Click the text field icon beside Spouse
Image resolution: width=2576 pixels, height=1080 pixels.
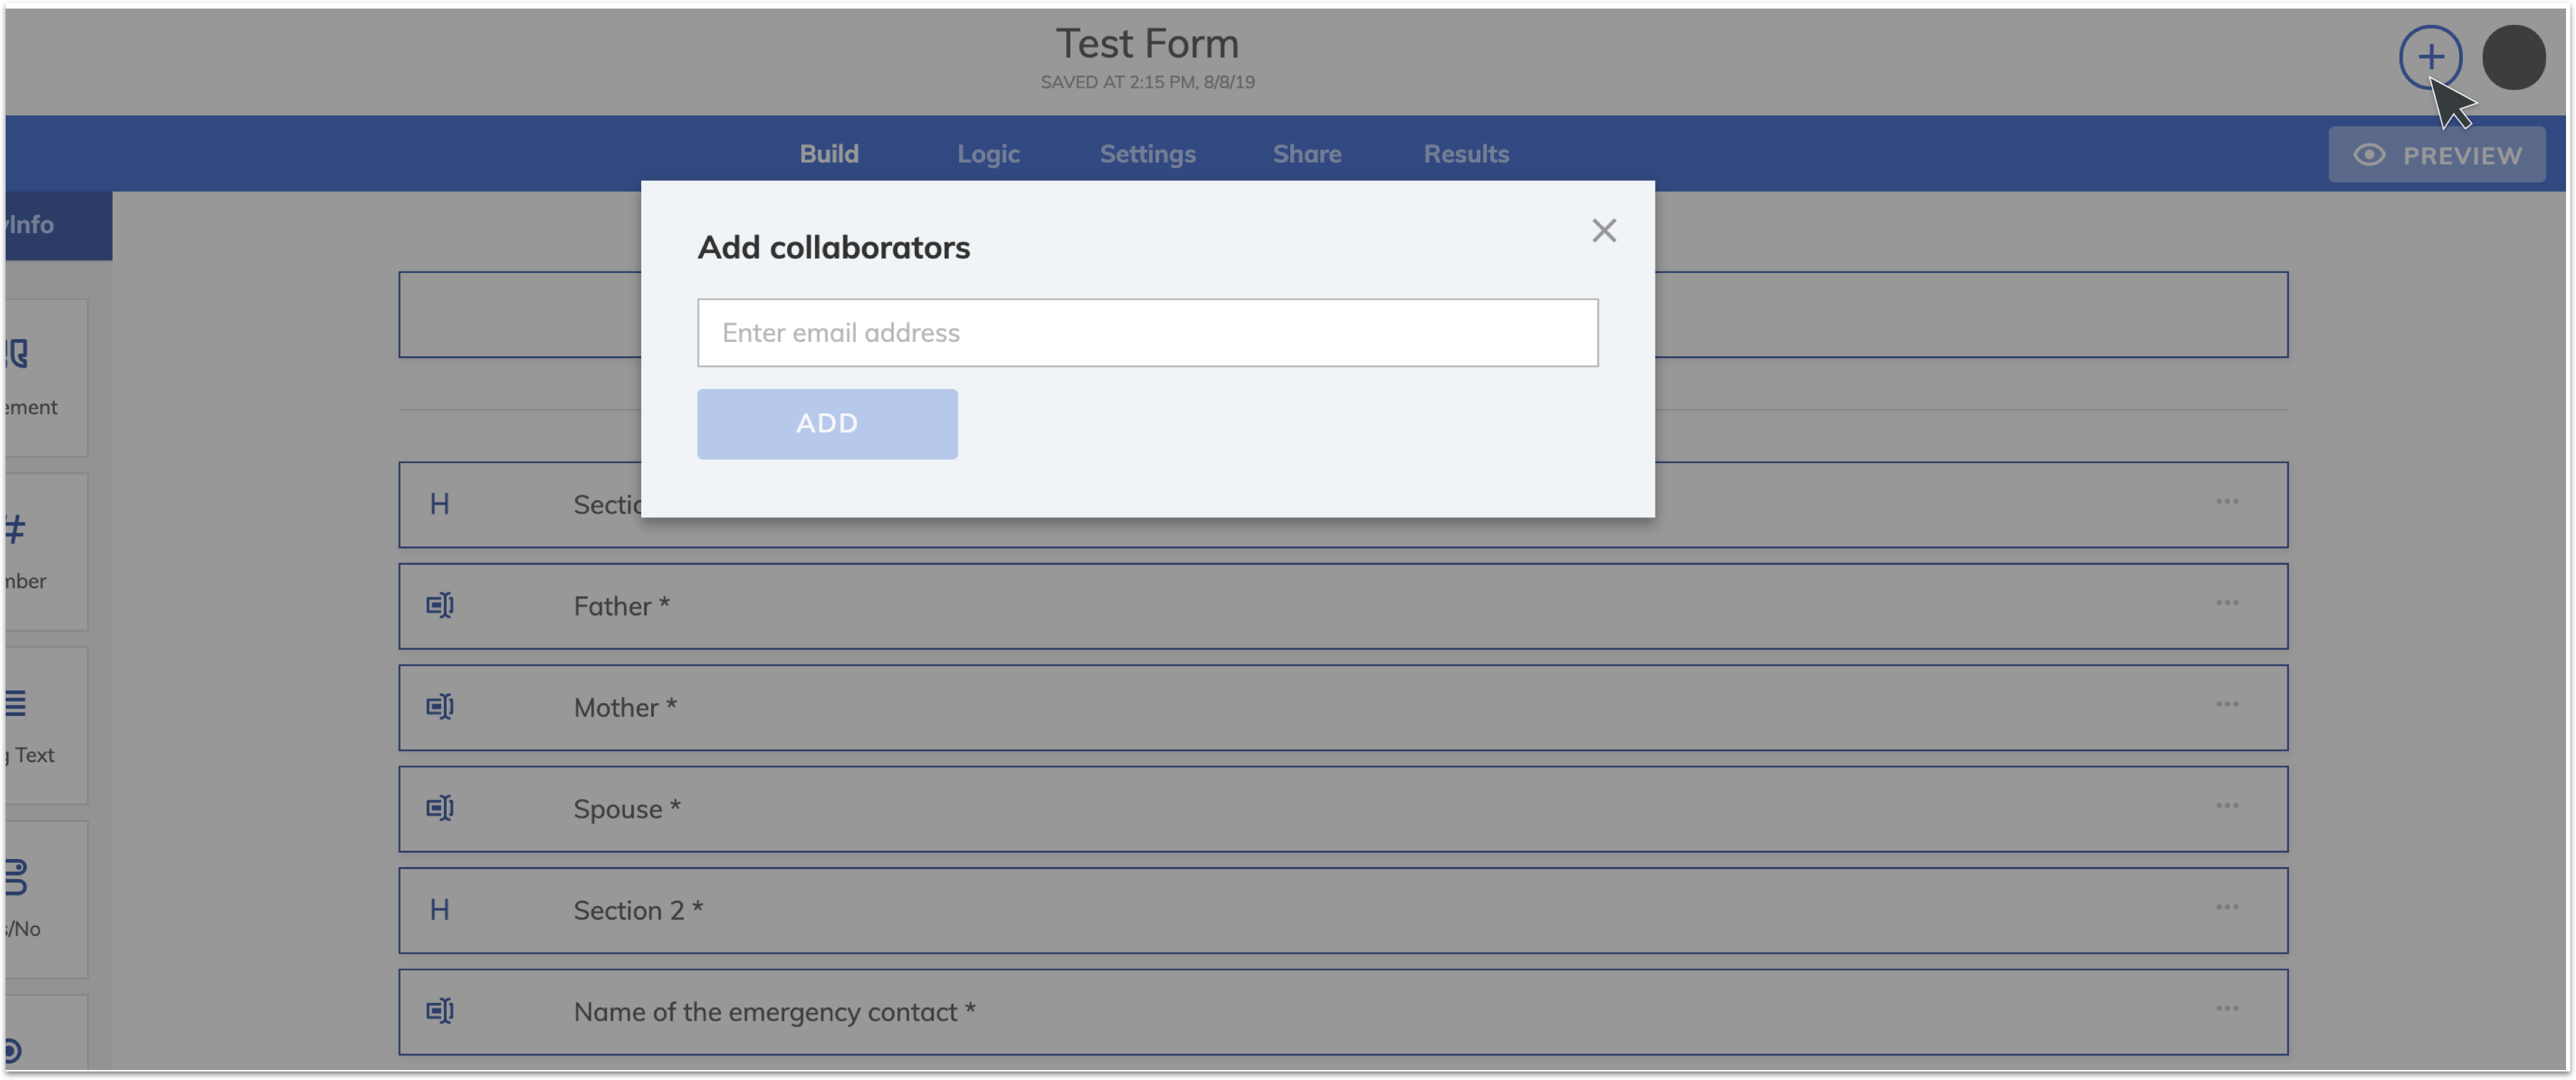(x=440, y=808)
